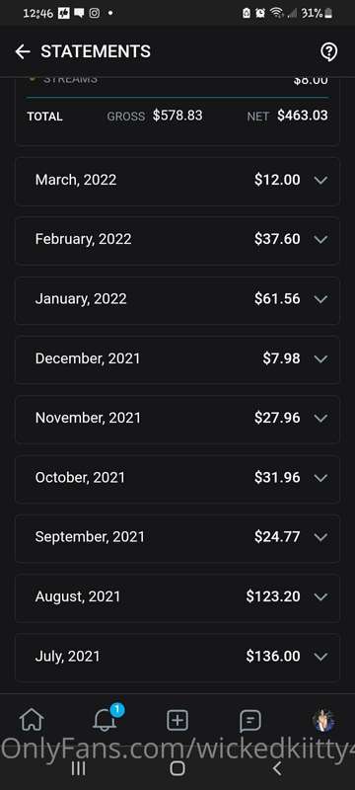
Task: Tap Android home navigation button
Action: [177, 768]
